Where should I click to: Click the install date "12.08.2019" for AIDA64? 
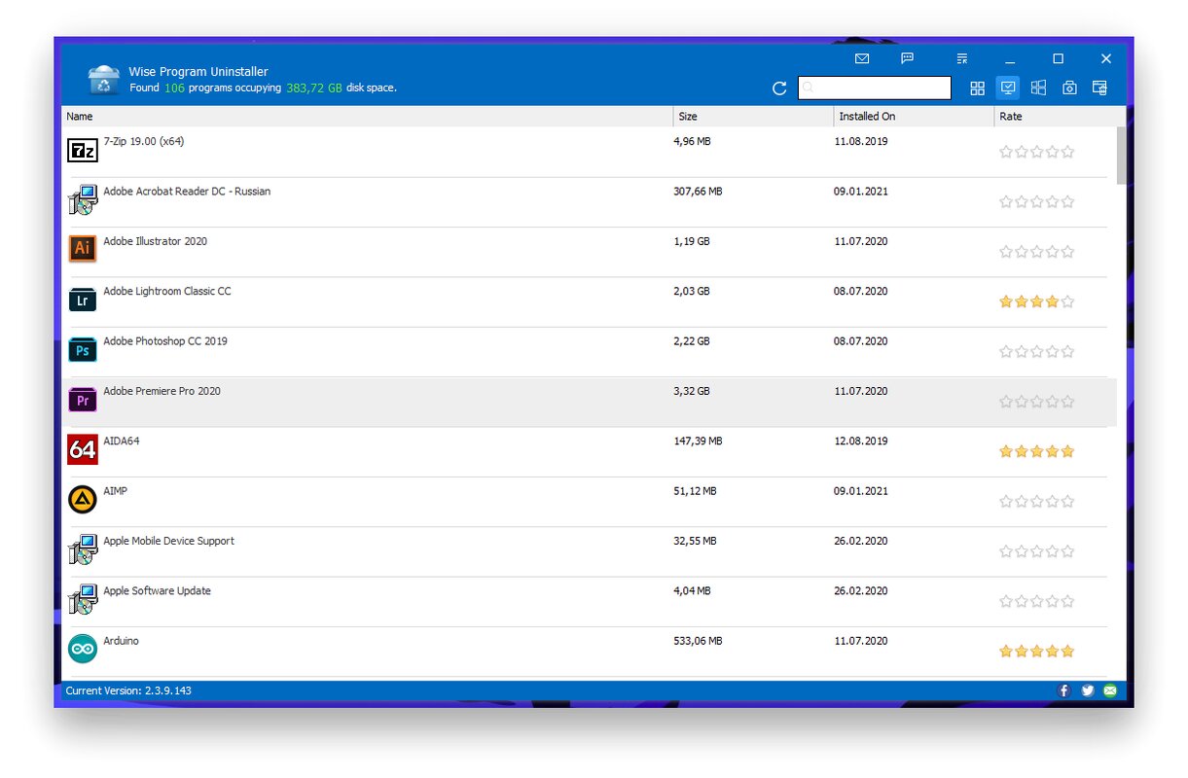[x=861, y=442]
